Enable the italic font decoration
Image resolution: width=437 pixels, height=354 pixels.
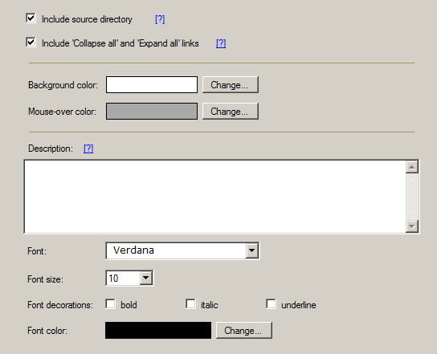(190, 304)
